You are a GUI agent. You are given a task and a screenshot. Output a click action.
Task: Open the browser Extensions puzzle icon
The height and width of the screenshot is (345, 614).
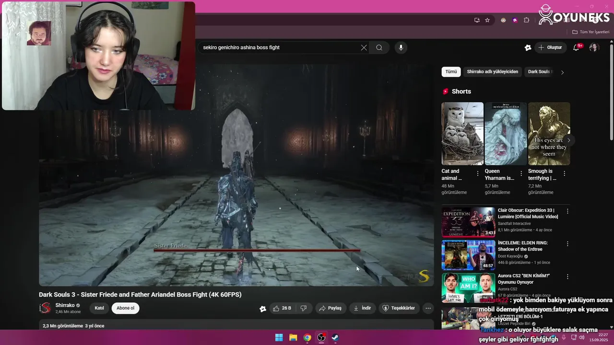pyautogui.click(x=527, y=20)
